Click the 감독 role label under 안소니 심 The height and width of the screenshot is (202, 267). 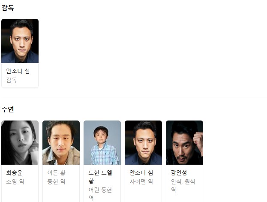pyautogui.click(x=12, y=80)
